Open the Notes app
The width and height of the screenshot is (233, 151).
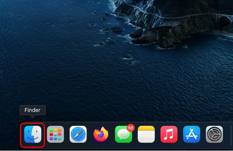[x=146, y=134]
